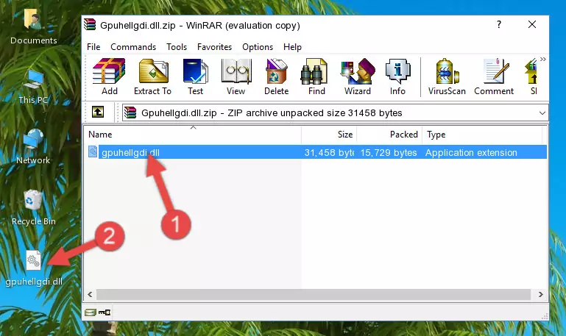The width and height of the screenshot is (566, 336).
Task: Open the View file tool
Action: pyautogui.click(x=236, y=76)
